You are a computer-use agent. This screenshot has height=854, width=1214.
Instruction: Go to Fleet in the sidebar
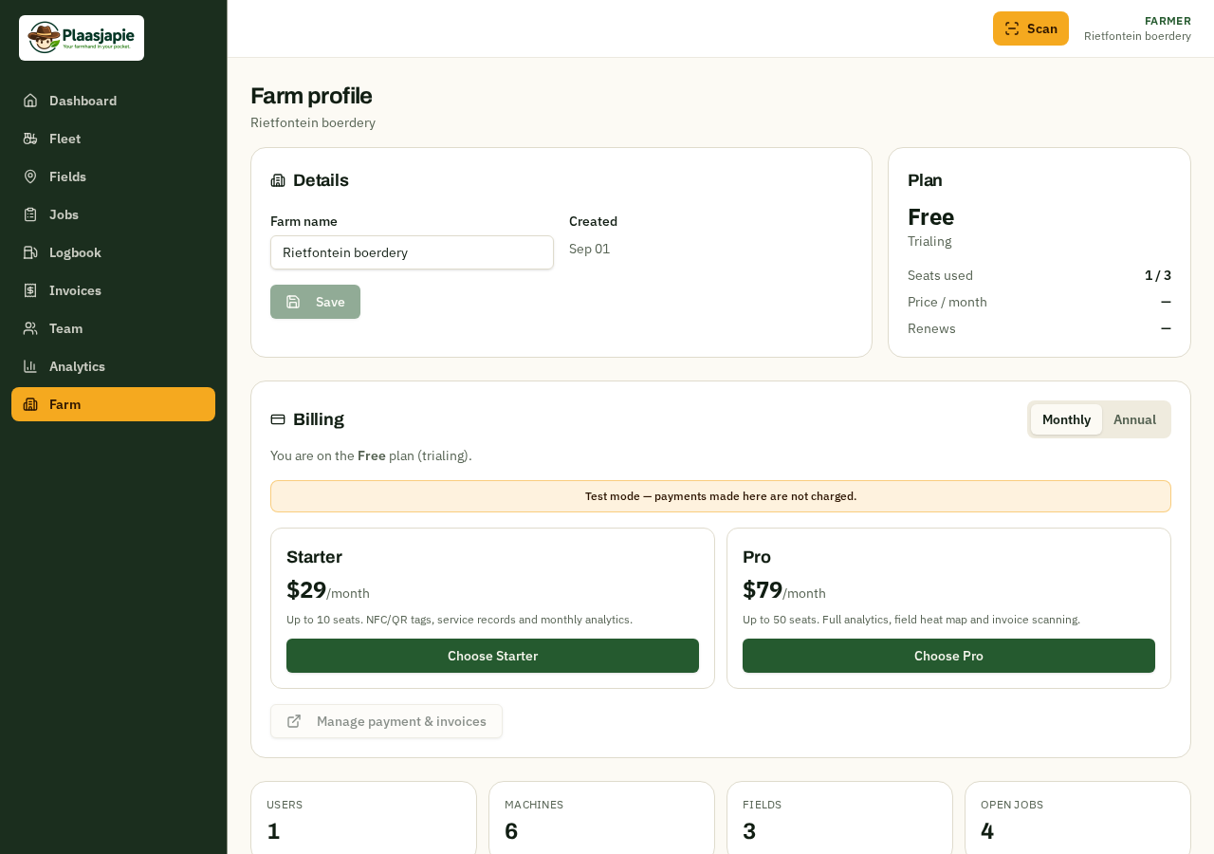coord(113,139)
